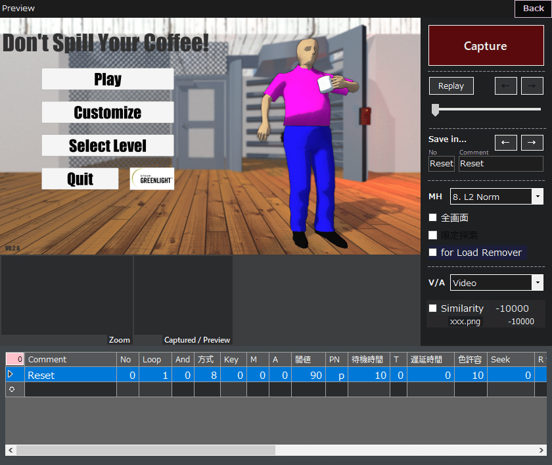Click the 待機時間 column header
The height and width of the screenshot is (465, 552).
369,359
